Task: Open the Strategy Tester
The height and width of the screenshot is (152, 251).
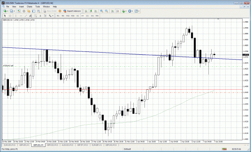Action: click(39, 11)
